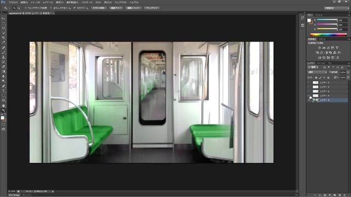The image size is (351, 197).
Task: Select the Move tool
Action: pyautogui.click(x=3, y=19)
